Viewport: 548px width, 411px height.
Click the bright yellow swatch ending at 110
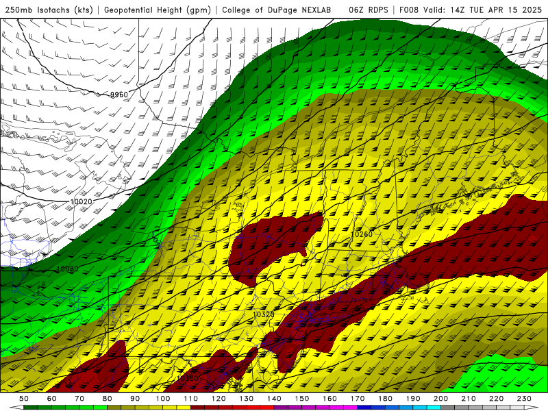(184, 407)
